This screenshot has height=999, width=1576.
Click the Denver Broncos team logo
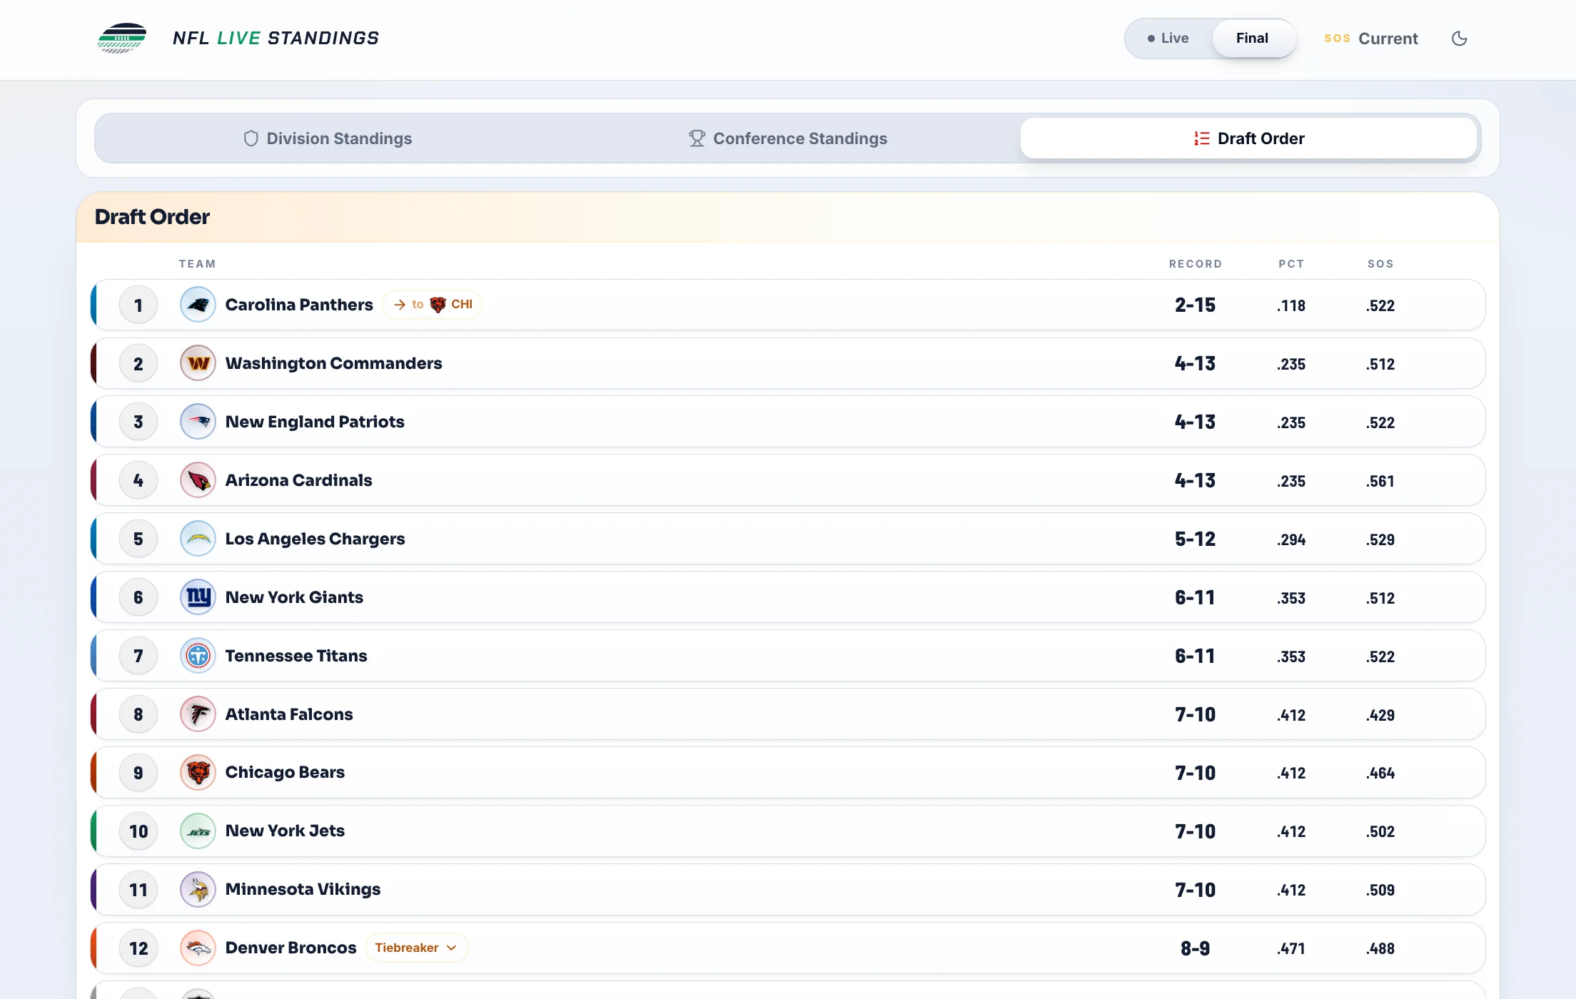pos(198,948)
